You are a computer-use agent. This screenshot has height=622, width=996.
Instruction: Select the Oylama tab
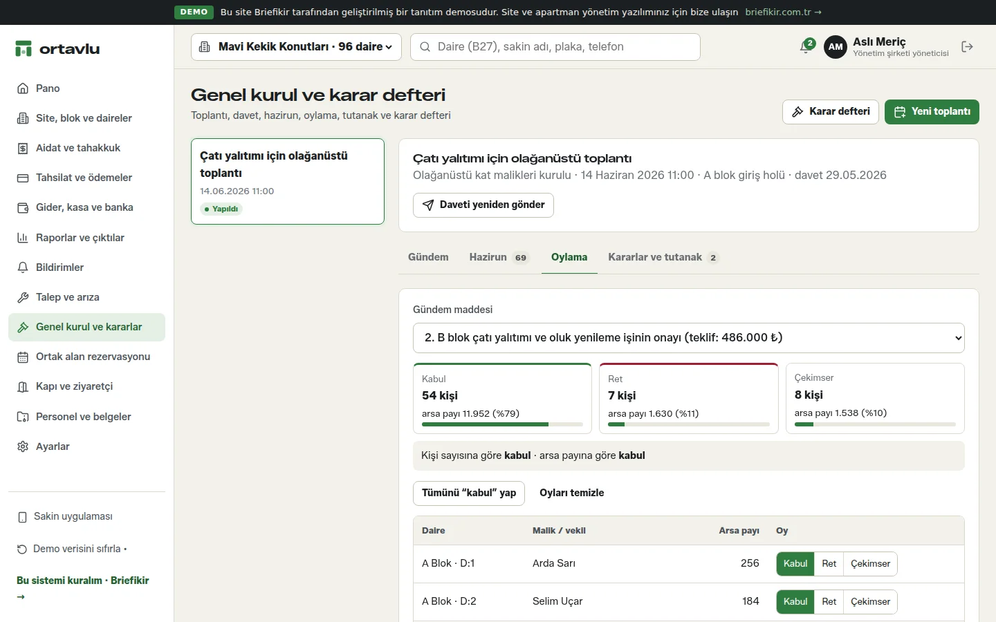pos(569,257)
